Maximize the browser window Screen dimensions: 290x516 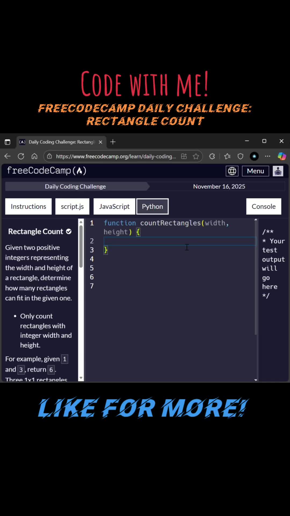(x=264, y=141)
